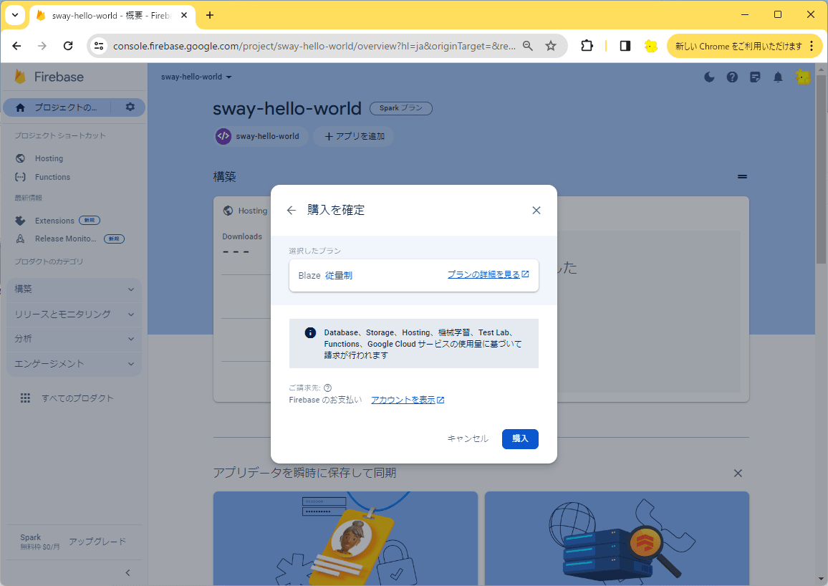The width and height of the screenshot is (828, 586).
Task: Open a new browser tab
Action: [210, 15]
